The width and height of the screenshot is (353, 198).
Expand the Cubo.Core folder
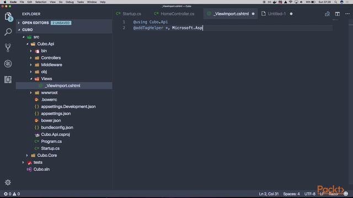[27, 155]
